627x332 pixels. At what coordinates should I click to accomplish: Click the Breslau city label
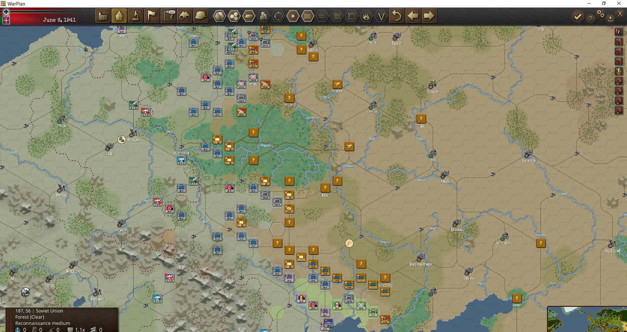62,195
